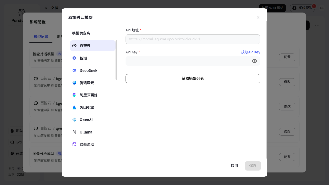Choose the DeepSeek whale icon
Image resolution: width=329 pixels, height=185 pixels.
(x=74, y=70)
